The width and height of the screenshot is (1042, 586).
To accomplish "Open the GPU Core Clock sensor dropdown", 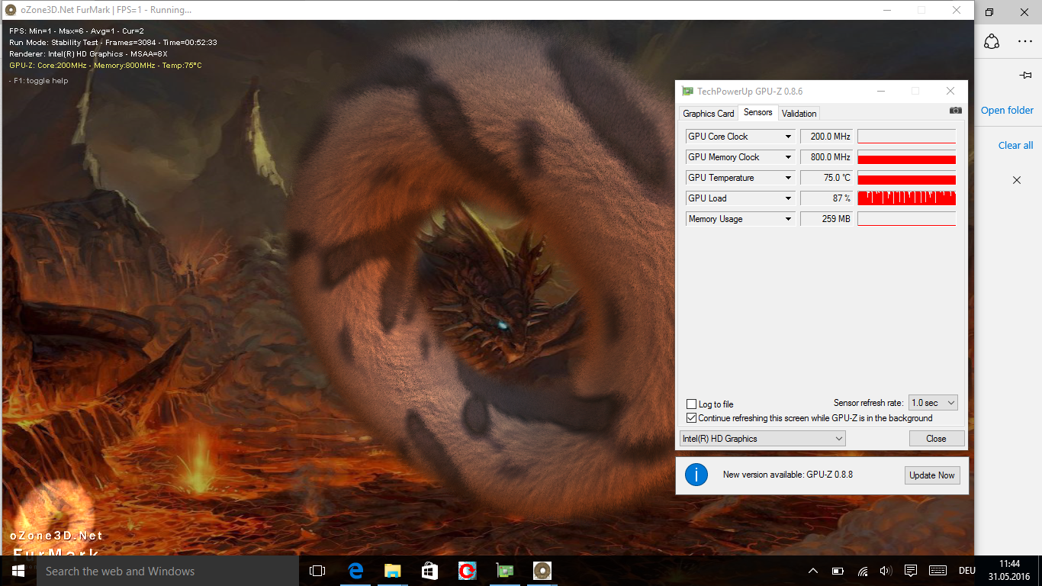I will click(x=789, y=137).
